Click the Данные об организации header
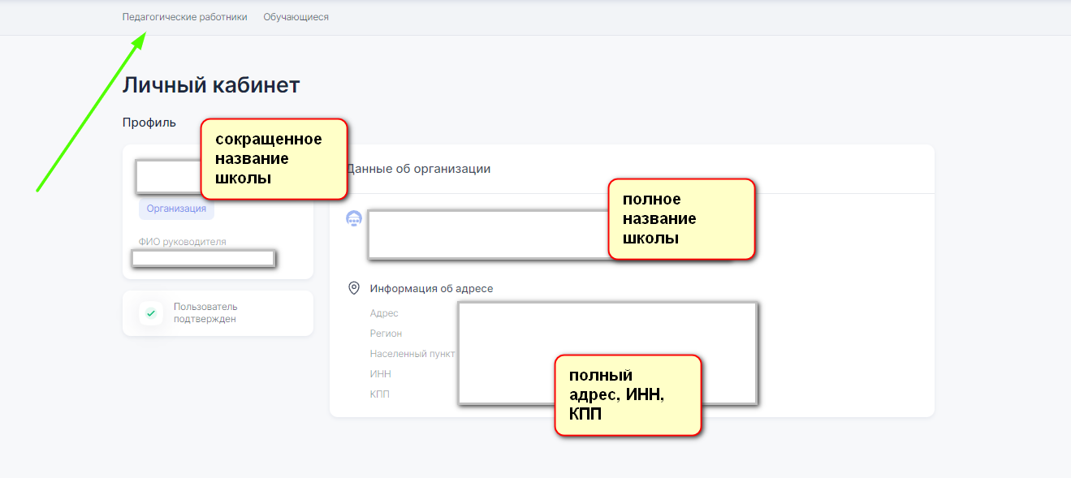Image resolution: width=1071 pixels, height=478 pixels. pyautogui.click(x=419, y=169)
